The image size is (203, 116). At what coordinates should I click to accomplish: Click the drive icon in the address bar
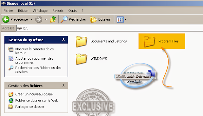(19, 28)
